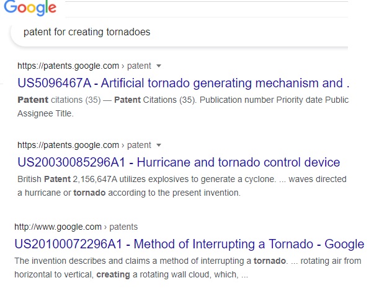Click 'creating a rotating wall cloud' snippet line

(x=131, y=274)
